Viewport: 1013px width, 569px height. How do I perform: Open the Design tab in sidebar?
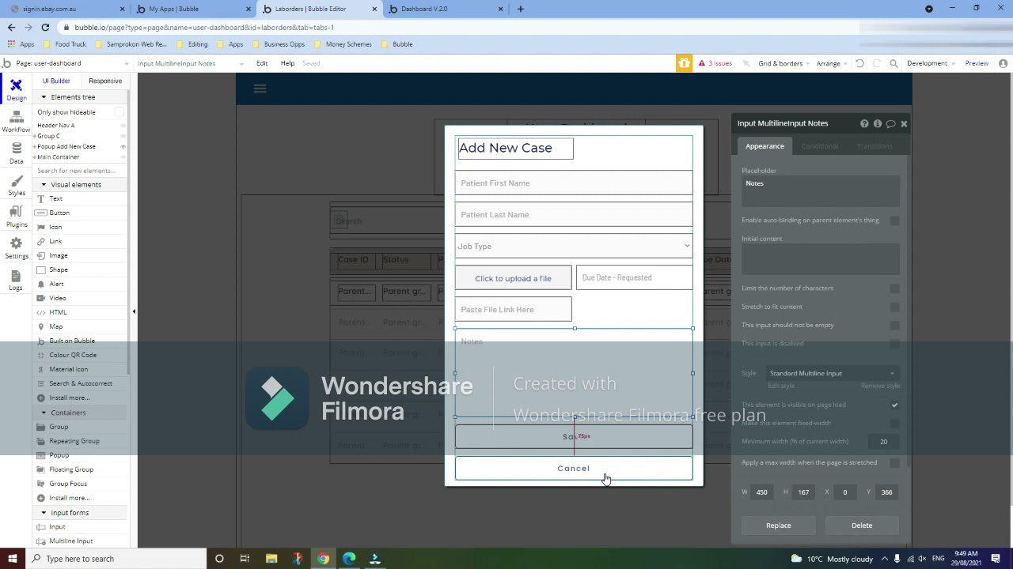click(16, 89)
